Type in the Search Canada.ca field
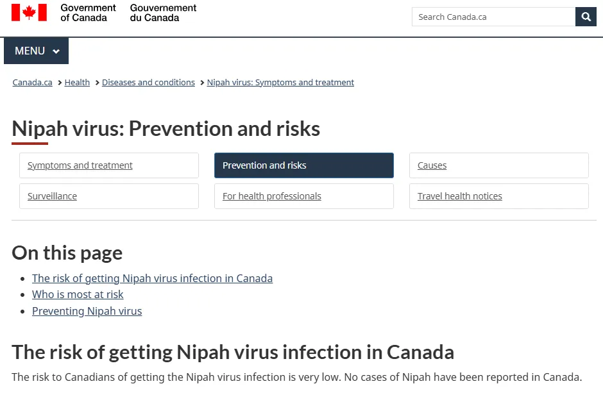 point(493,17)
